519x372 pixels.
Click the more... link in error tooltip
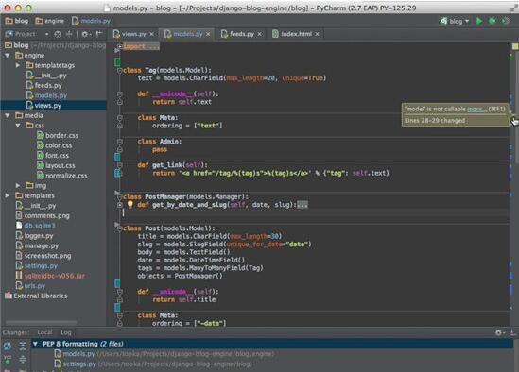pos(477,109)
